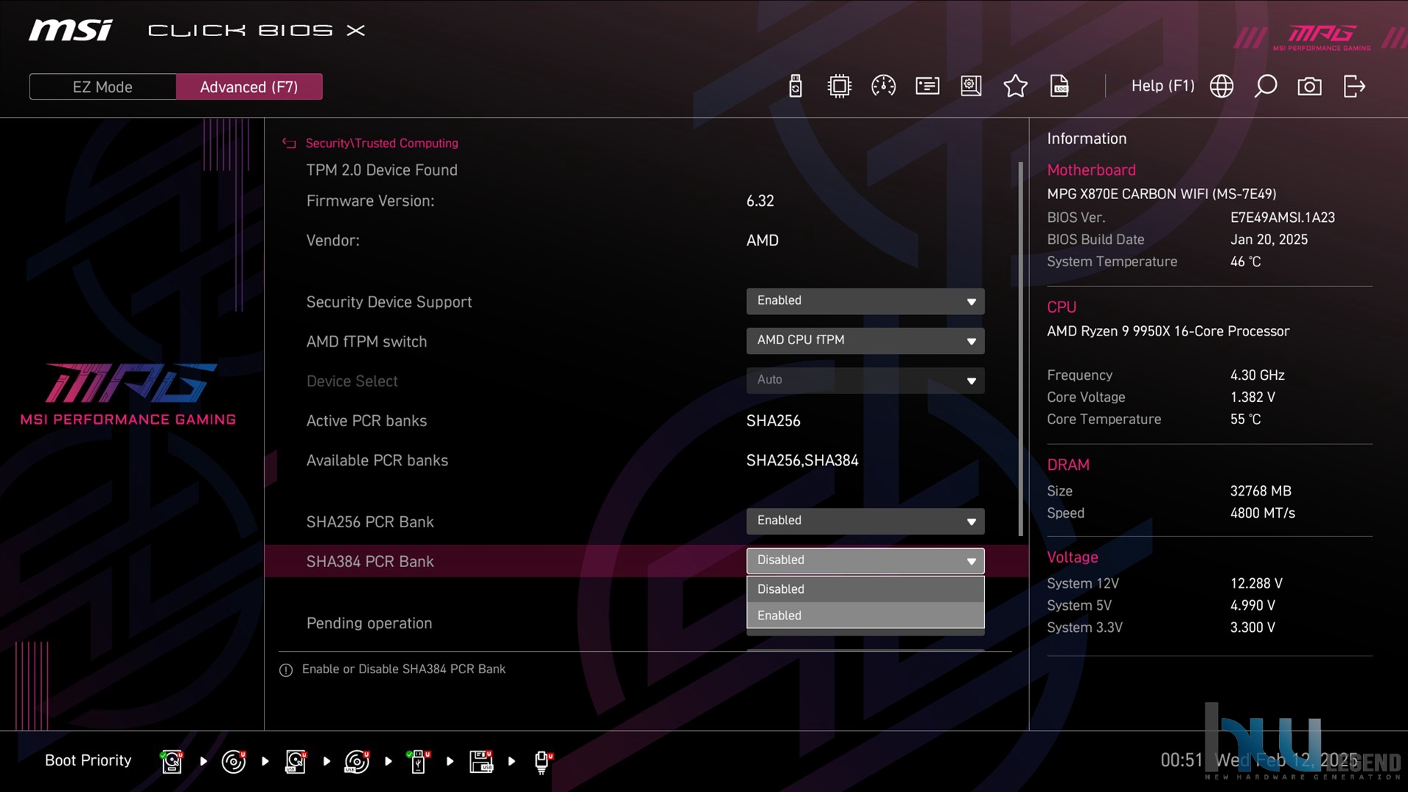Select the USB floppy boot device
This screenshot has height=792, width=1408.
481,761
